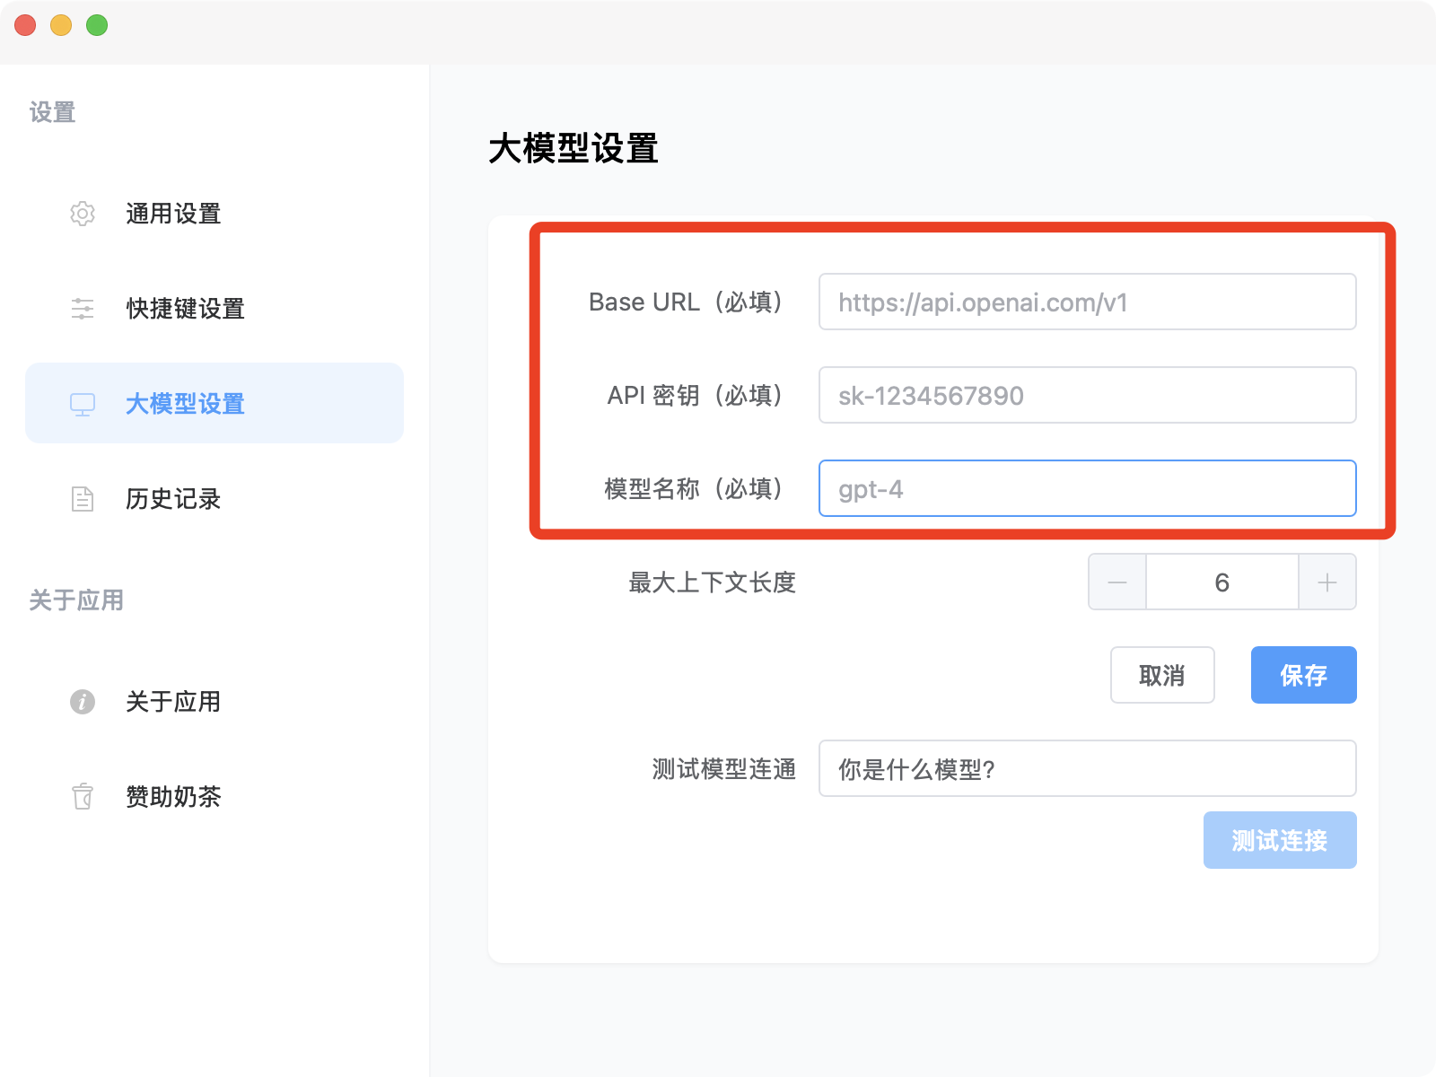Image resolution: width=1436 pixels, height=1077 pixels.
Task: Click the 测试连接 button
Action: coord(1280,840)
